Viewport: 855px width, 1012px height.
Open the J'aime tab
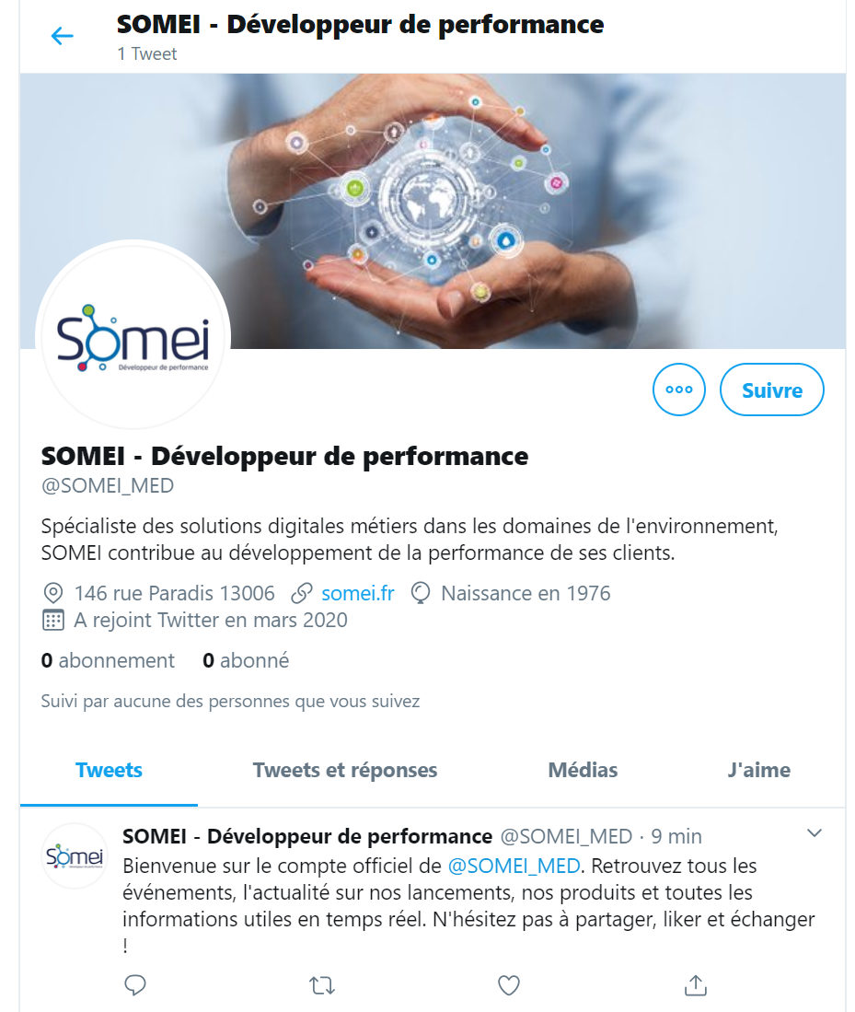pos(759,770)
